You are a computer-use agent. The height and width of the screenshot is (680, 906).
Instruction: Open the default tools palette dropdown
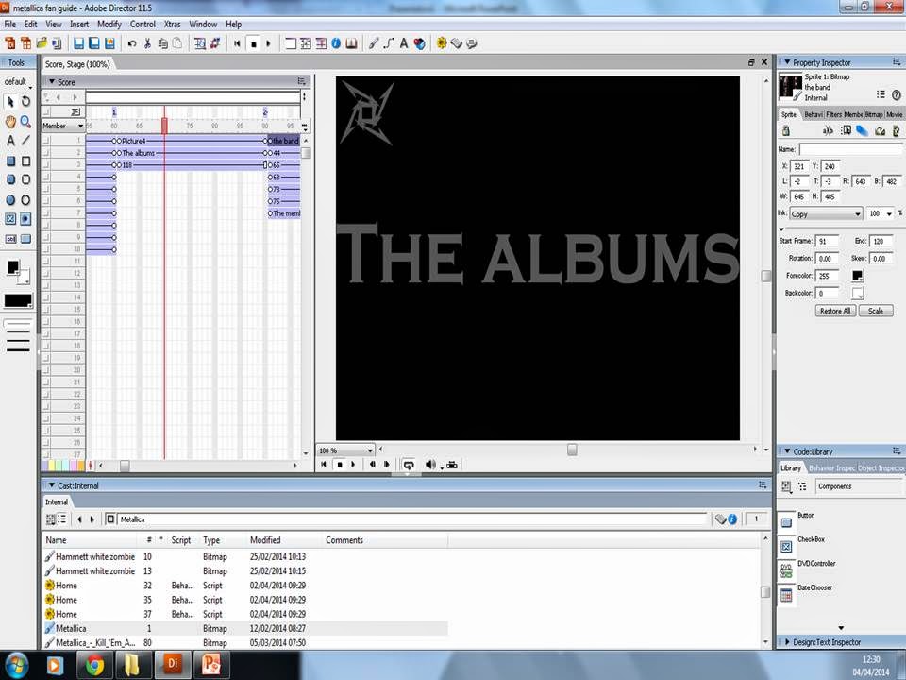[17, 81]
